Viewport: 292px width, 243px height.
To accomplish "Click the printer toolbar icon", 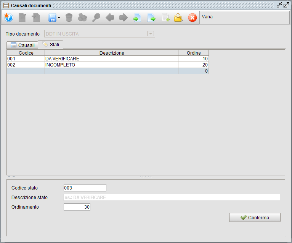I will pyautogui.click(x=82, y=18).
